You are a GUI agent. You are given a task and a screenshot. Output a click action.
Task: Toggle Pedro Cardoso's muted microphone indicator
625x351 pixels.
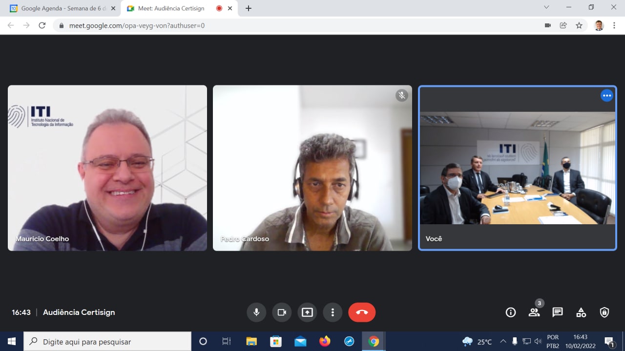tap(401, 96)
